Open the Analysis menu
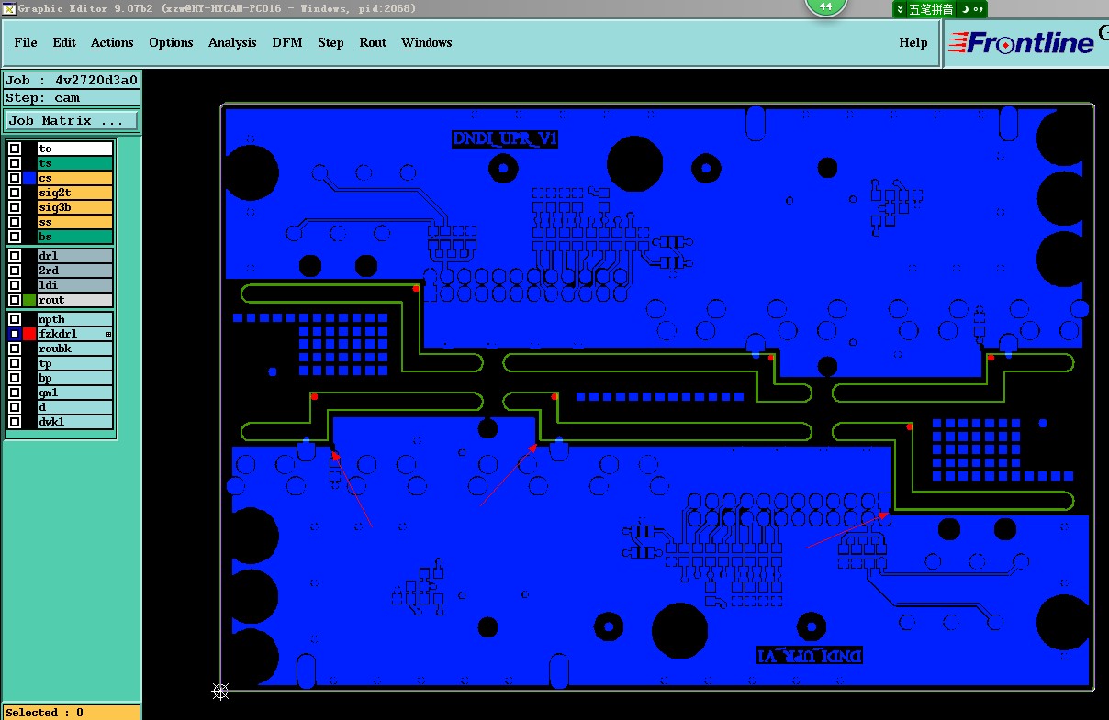Image resolution: width=1109 pixels, height=720 pixels. [232, 42]
